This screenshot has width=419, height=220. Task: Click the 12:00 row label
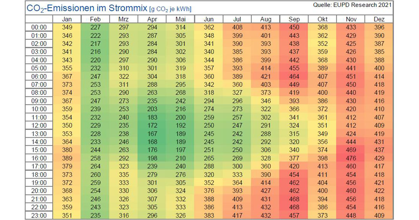39,125
